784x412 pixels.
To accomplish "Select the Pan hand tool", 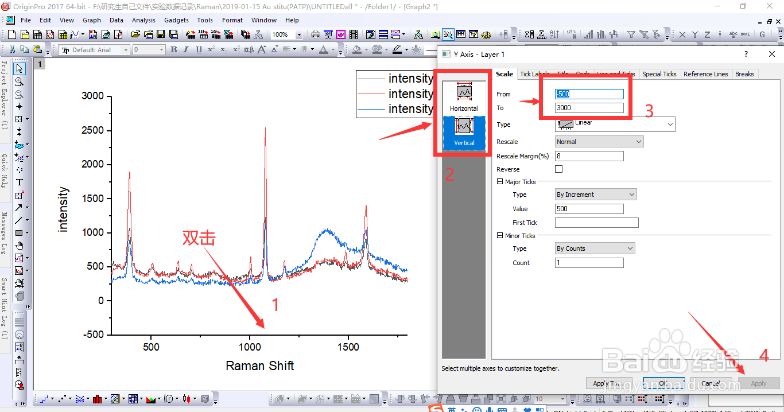I will click(x=20, y=245).
